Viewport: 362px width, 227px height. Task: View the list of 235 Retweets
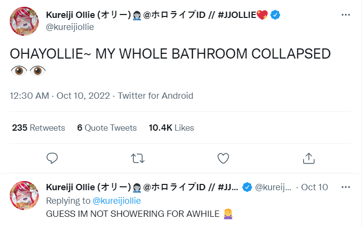click(39, 128)
